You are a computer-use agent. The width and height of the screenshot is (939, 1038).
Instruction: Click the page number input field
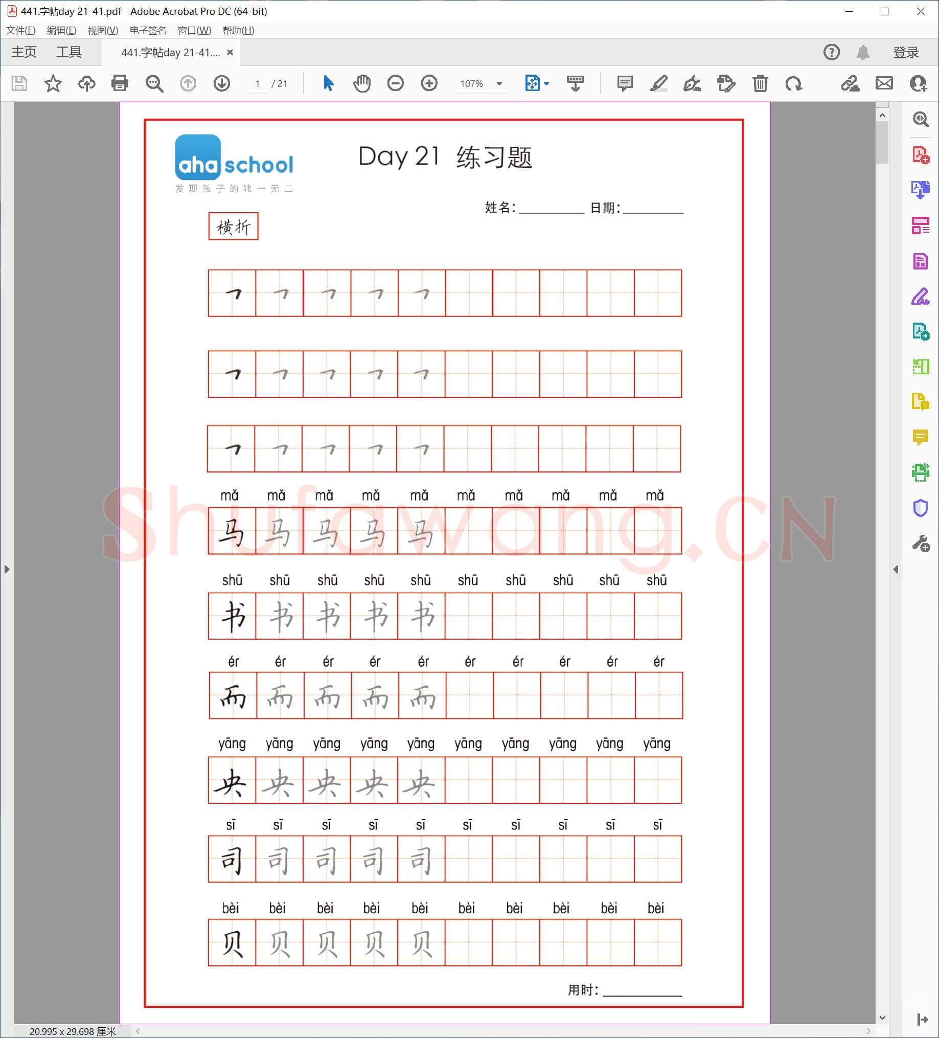coord(259,83)
